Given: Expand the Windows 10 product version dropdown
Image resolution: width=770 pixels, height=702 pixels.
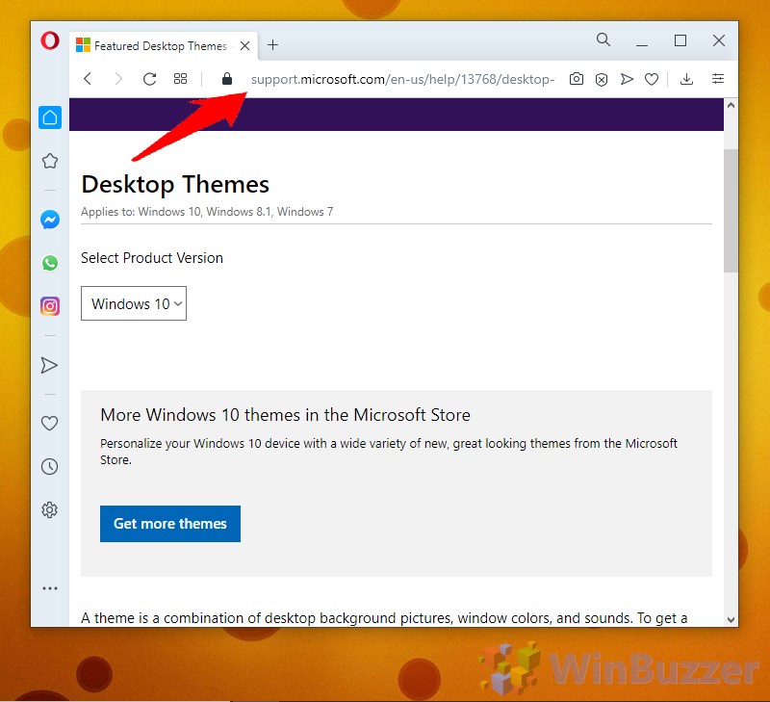Looking at the screenshot, I should (x=134, y=303).
